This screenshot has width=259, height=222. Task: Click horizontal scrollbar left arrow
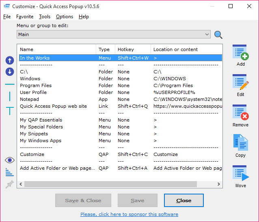[x=21, y=184]
